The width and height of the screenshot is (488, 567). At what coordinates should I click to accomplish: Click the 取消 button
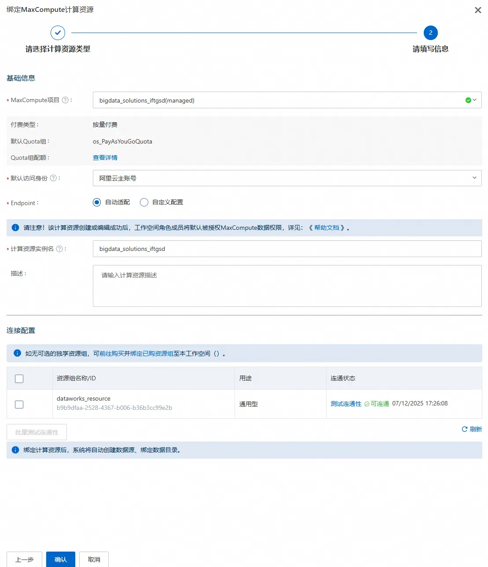tap(94, 560)
